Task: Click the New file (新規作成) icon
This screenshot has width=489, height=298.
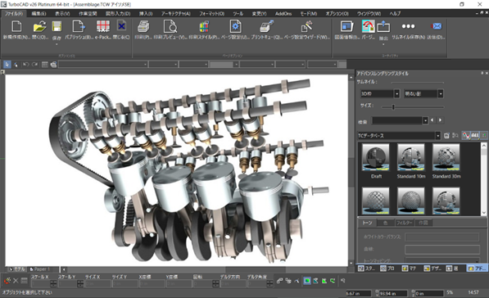Action: pyautogui.click(x=16, y=26)
